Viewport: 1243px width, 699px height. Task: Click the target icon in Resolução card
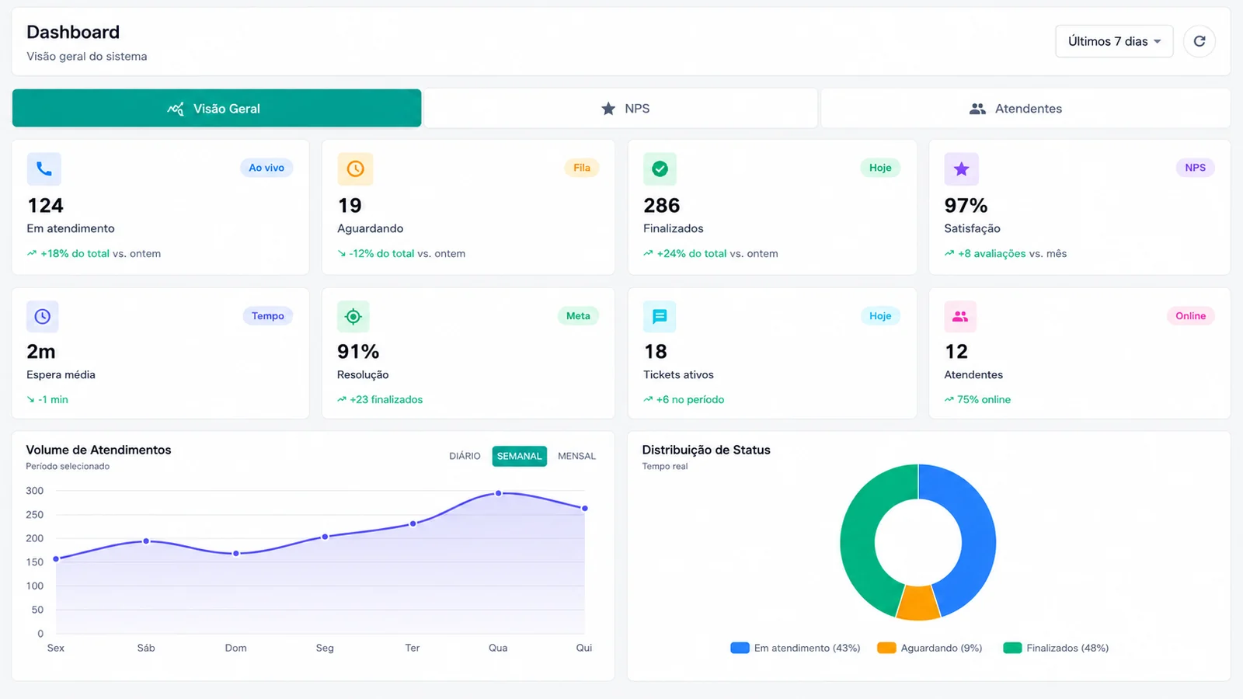click(x=353, y=316)
